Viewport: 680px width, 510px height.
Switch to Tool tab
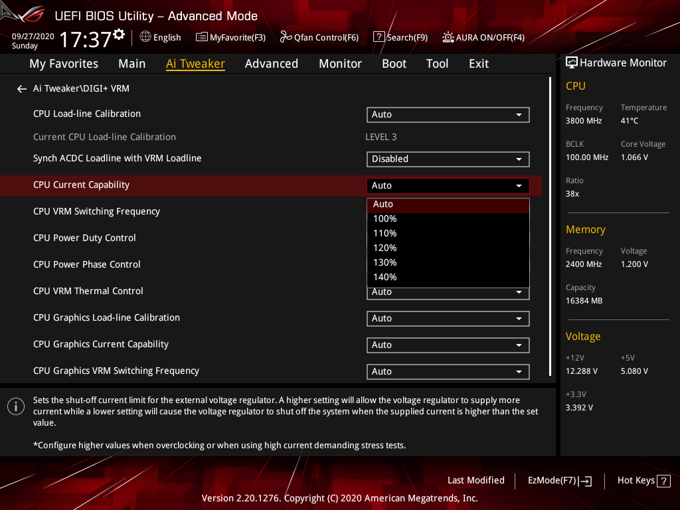(x=437, y=64)
